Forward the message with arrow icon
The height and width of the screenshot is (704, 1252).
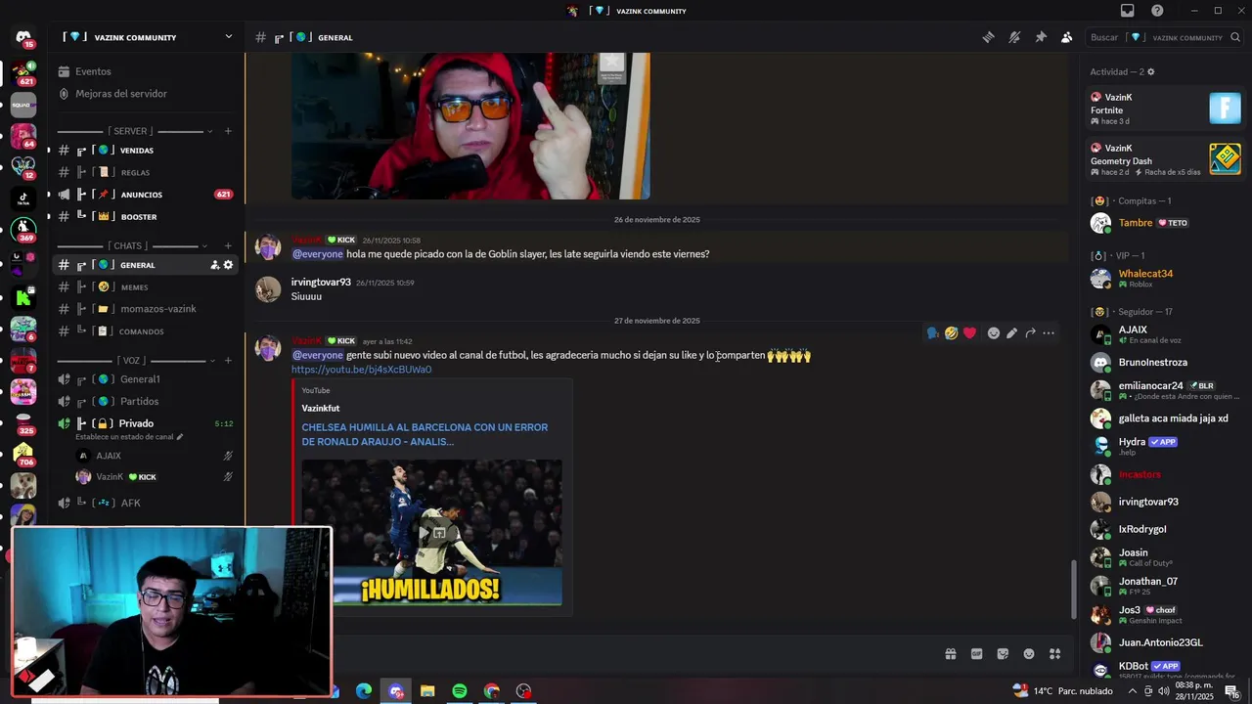pyautogui.click(x=1030, y=333)
